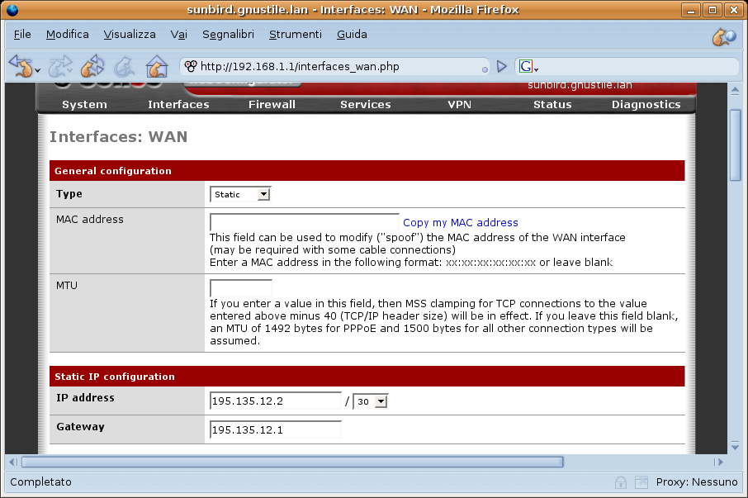Open the Firewall navigation menu
Screen dimensions: 748x498
click(x=272, y=105)
